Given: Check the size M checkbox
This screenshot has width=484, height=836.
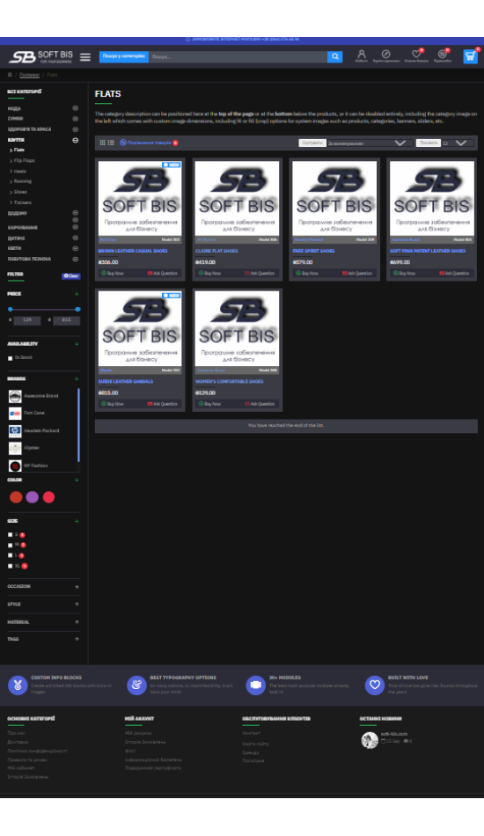Looking at the screenshot, I should point(11,545).
